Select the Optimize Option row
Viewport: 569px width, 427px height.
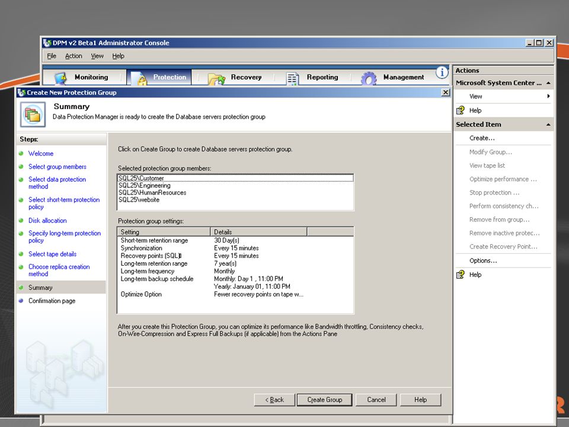point(235,294)
